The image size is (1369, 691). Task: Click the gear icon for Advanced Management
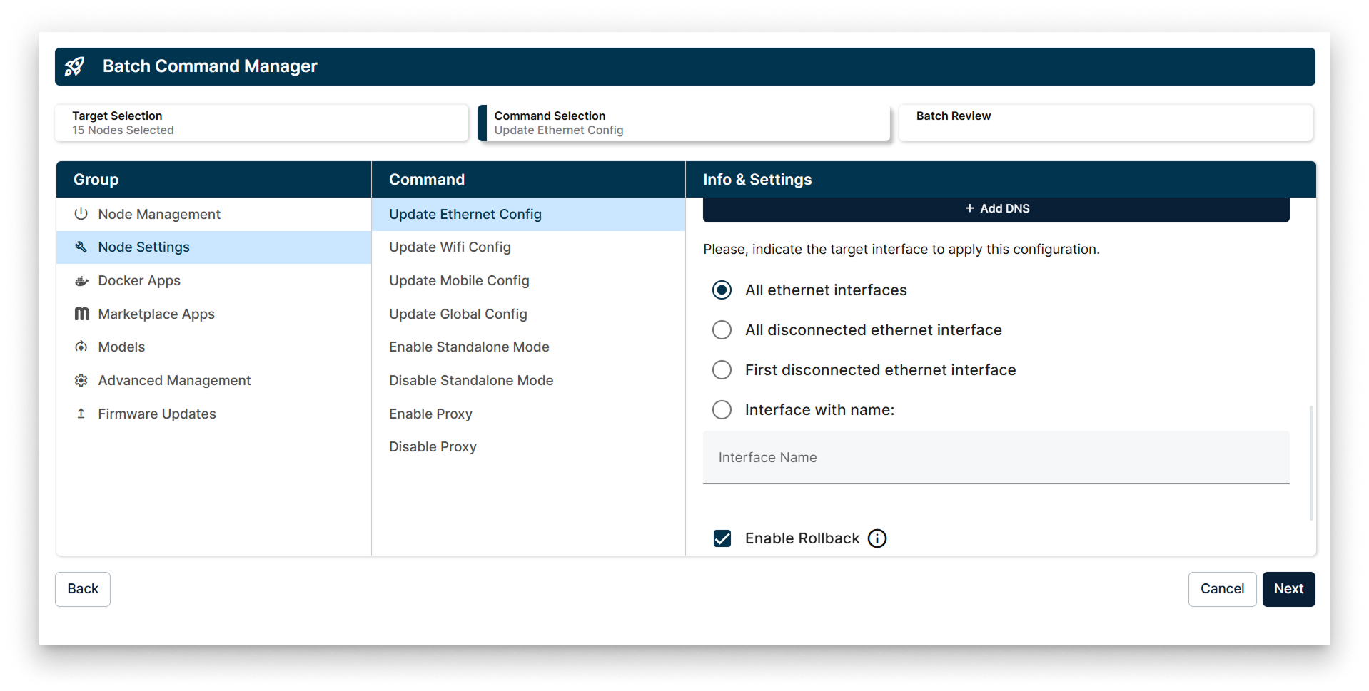click(x=81, y=380)
